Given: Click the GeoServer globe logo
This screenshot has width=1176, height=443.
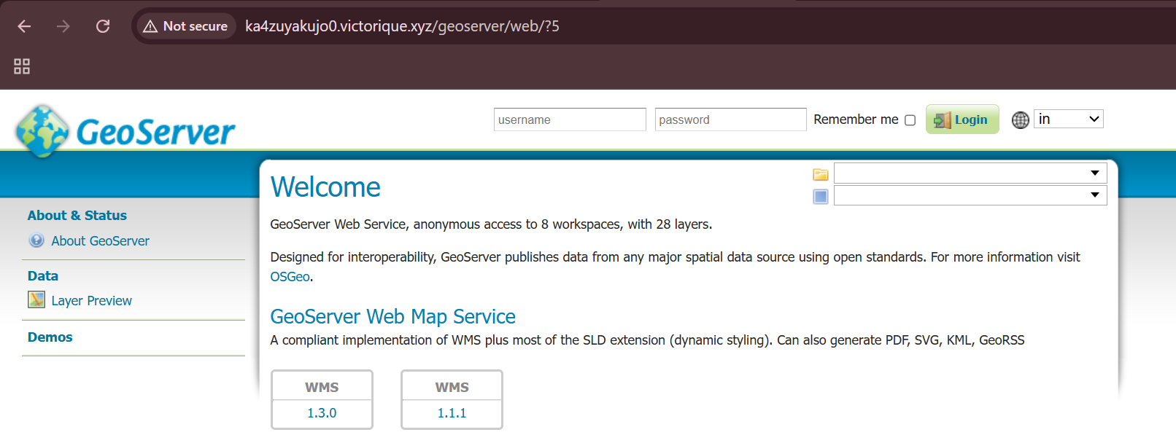Looking at the screenshot, I should point(43,131).
